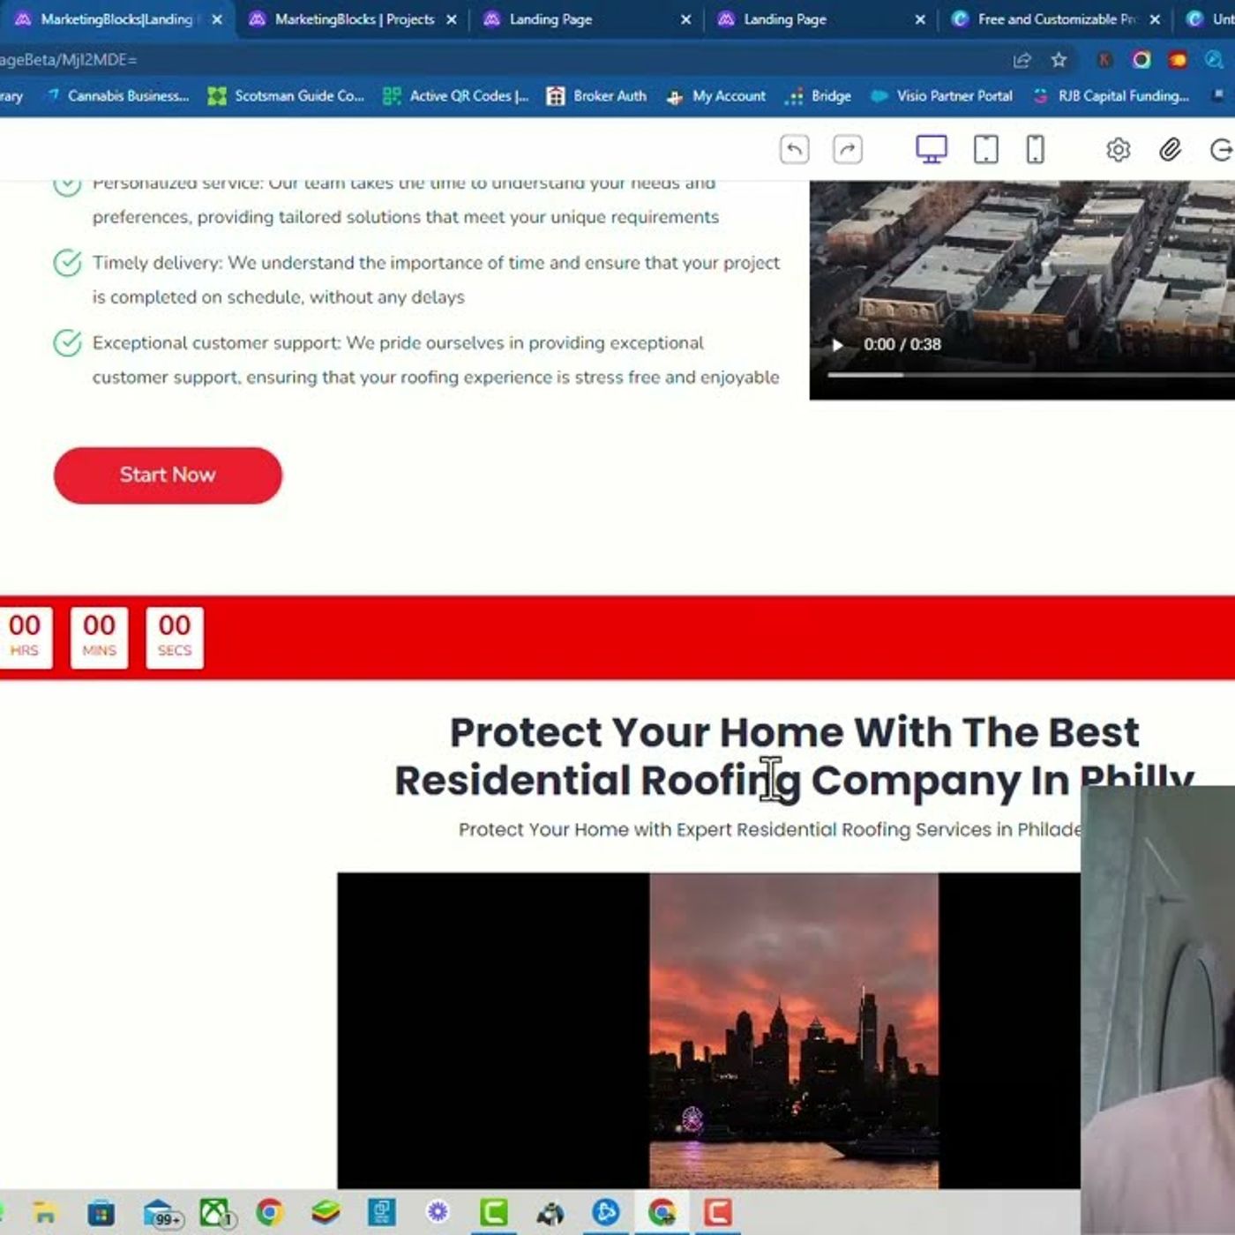
Task: Bookmark this page with star icon
Action: click(x=1059, y=59)
